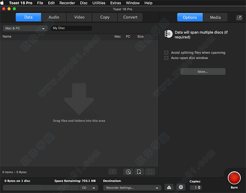Click the 'Copies:' label

point(195,181)
